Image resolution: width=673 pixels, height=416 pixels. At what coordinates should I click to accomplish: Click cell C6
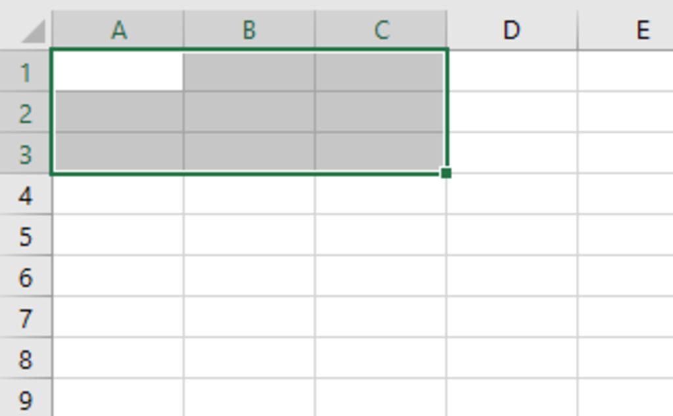tap(381, 276)
